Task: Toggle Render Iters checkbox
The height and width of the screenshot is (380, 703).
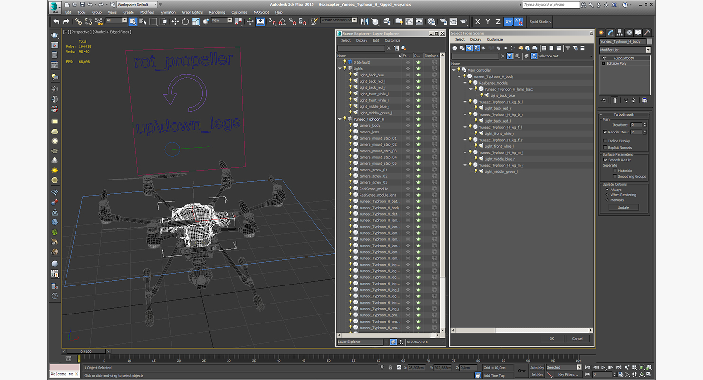Action: pos(605,132)
